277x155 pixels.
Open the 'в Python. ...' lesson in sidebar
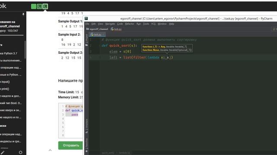click(11, 74)
